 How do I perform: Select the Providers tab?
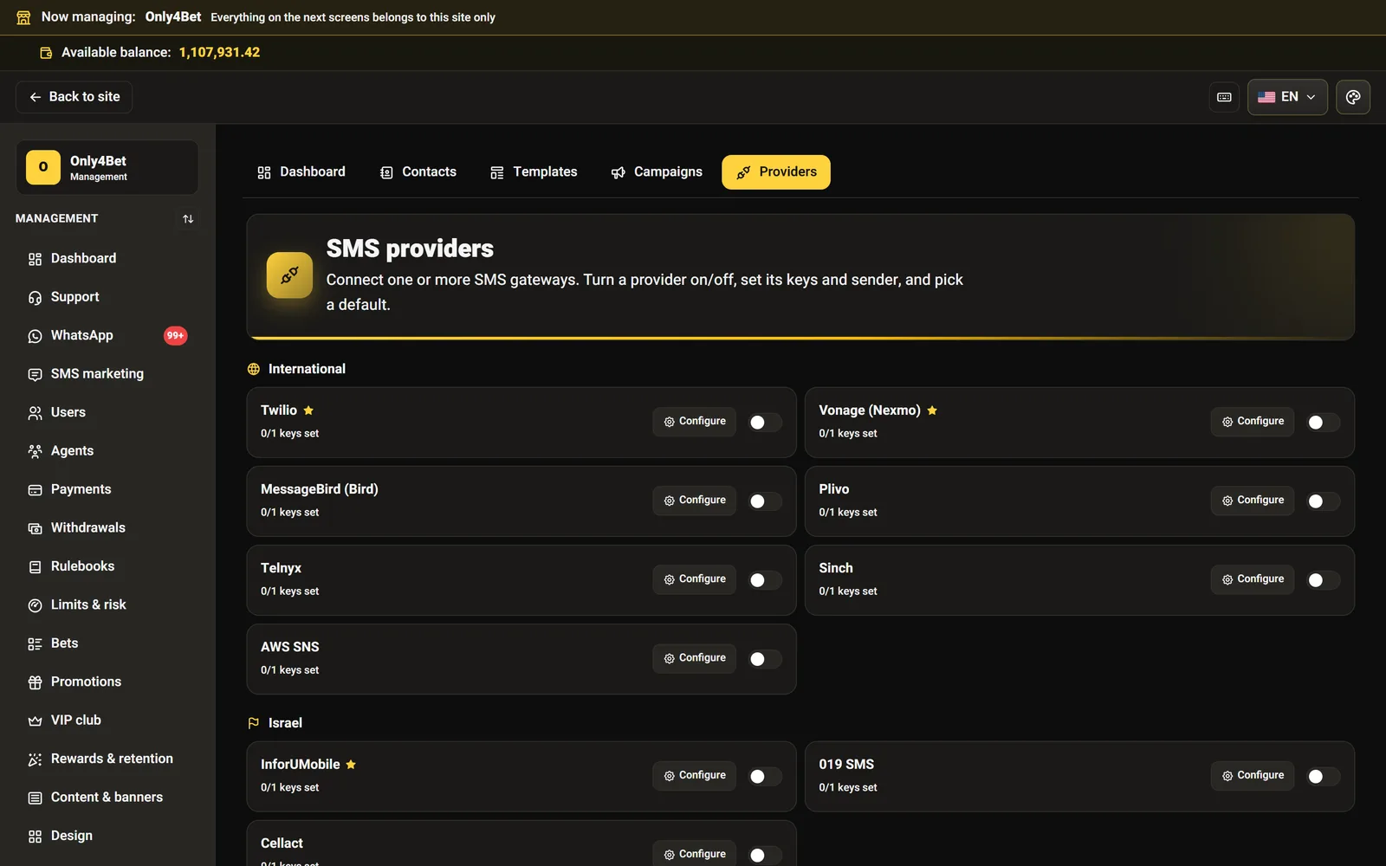coord(776,172)
